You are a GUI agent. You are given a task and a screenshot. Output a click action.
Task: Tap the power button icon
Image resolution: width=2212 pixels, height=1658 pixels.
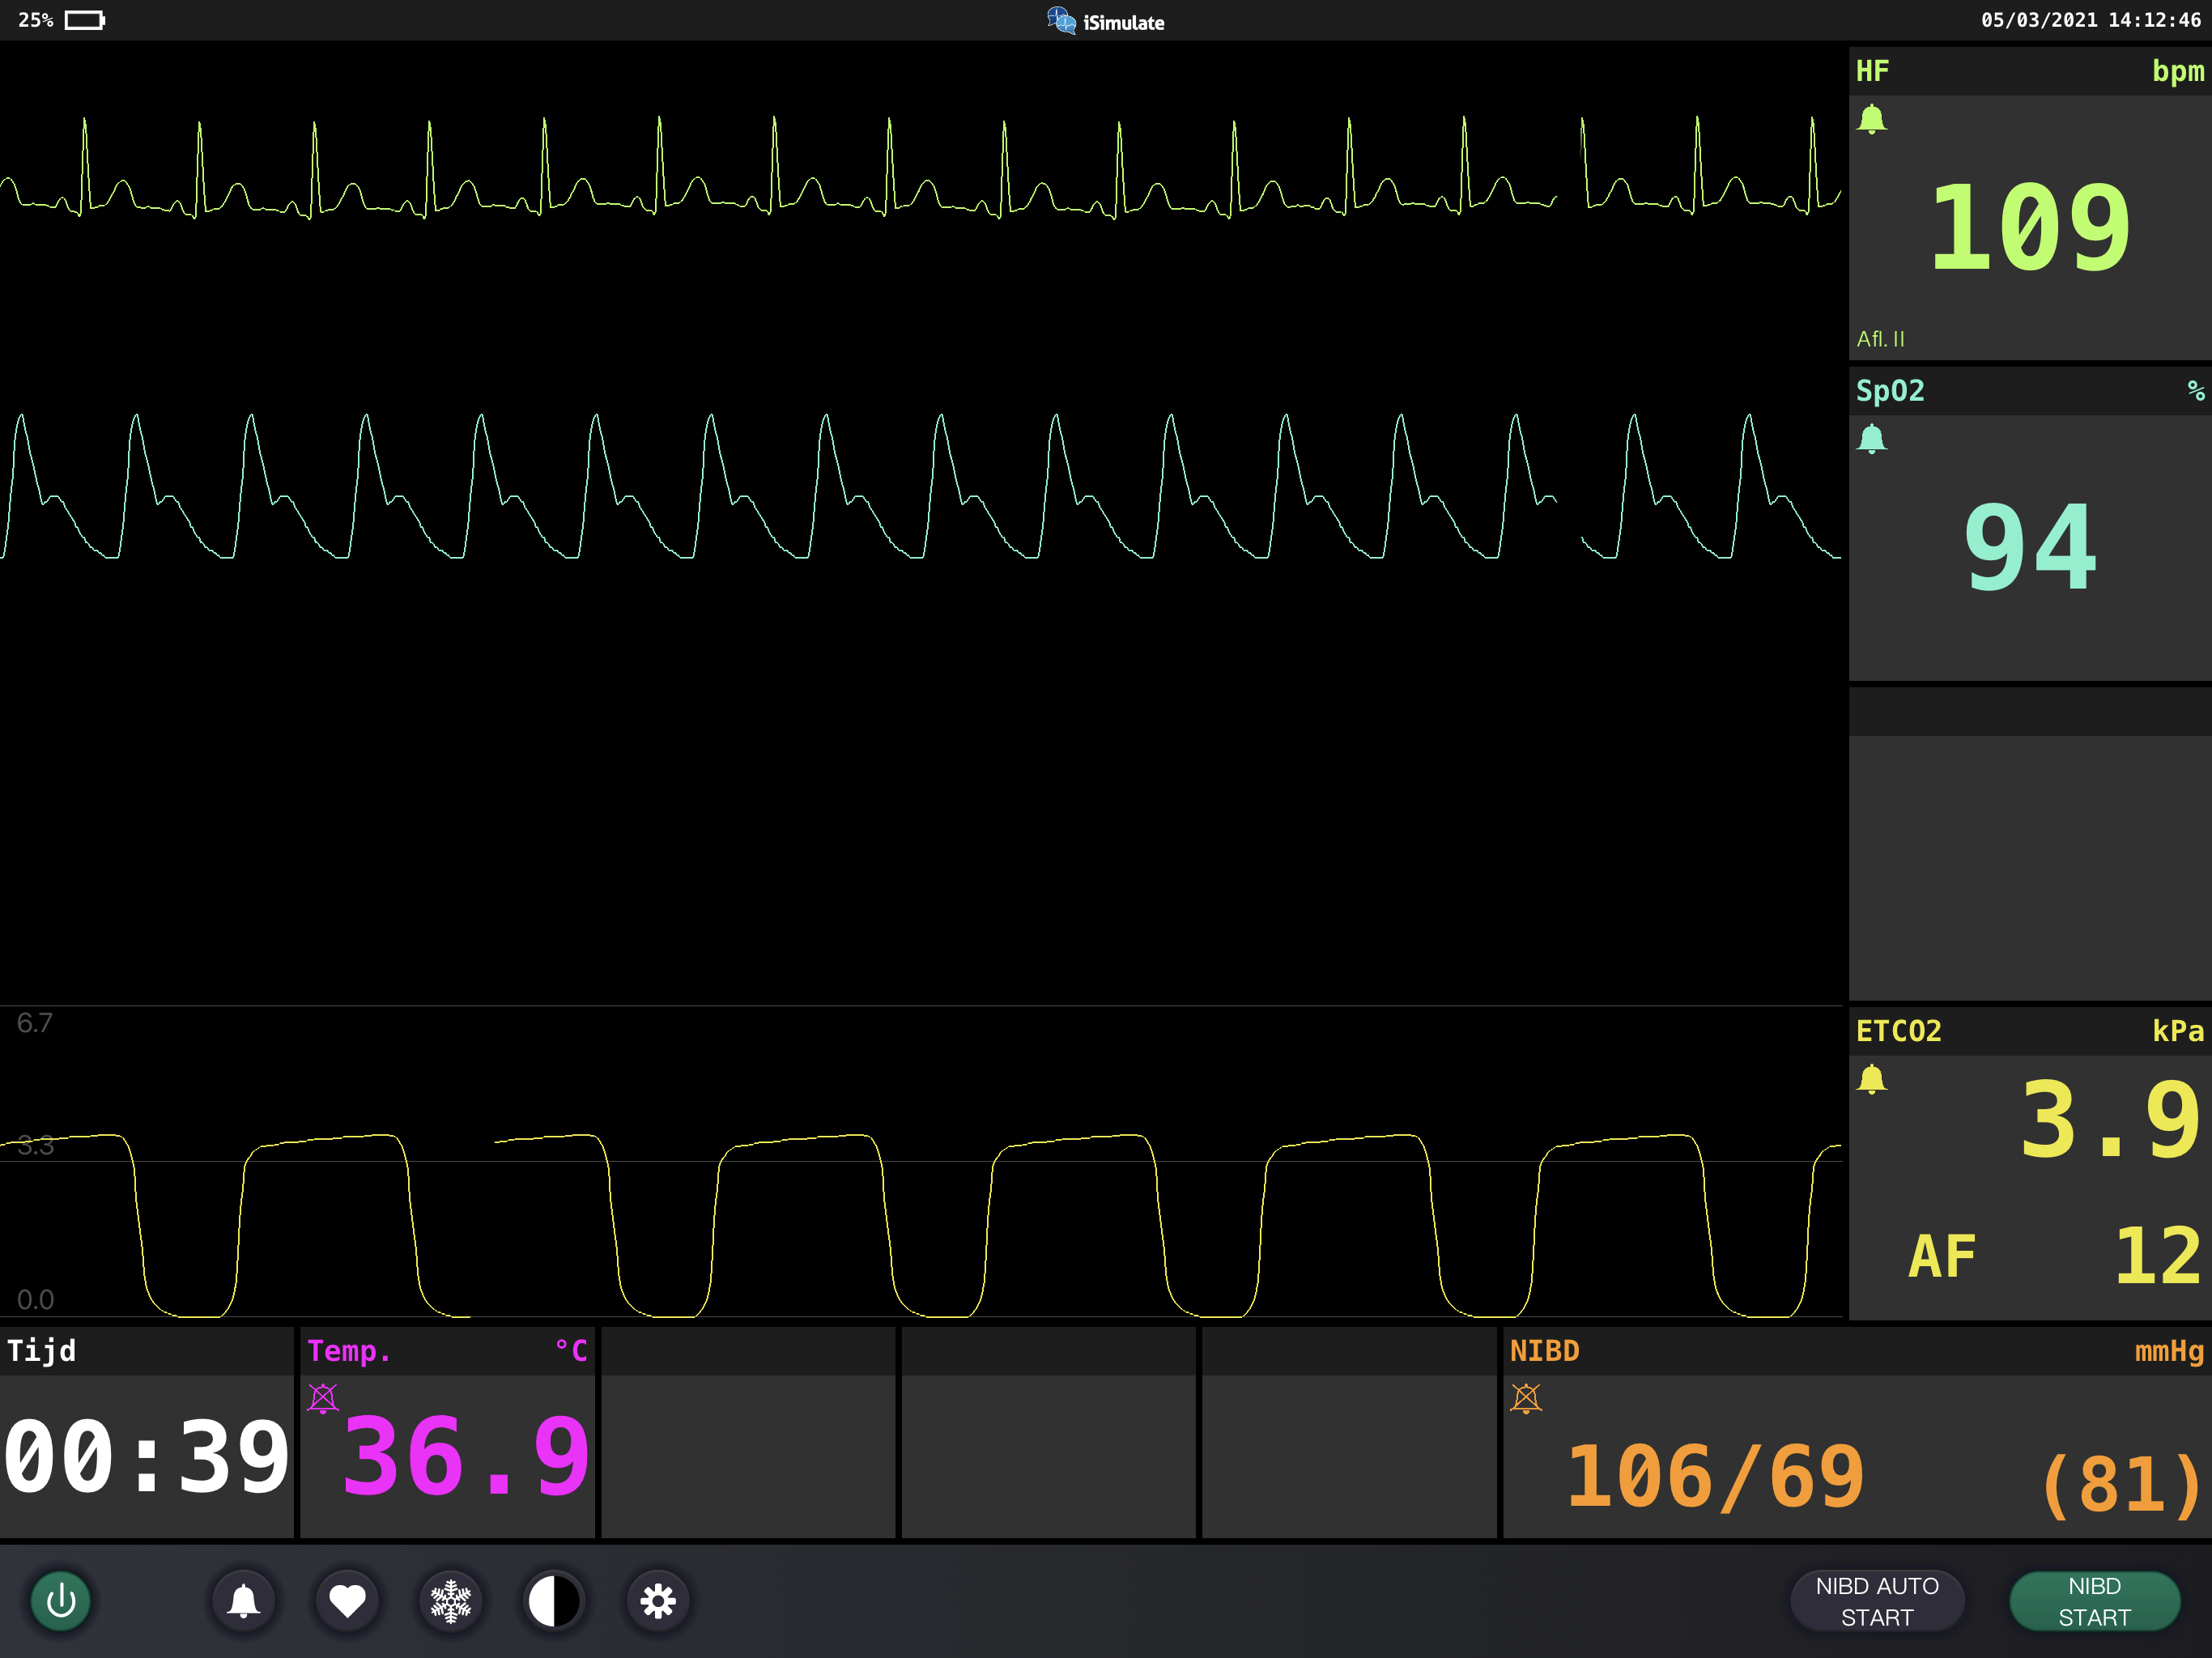[61, 1601]
